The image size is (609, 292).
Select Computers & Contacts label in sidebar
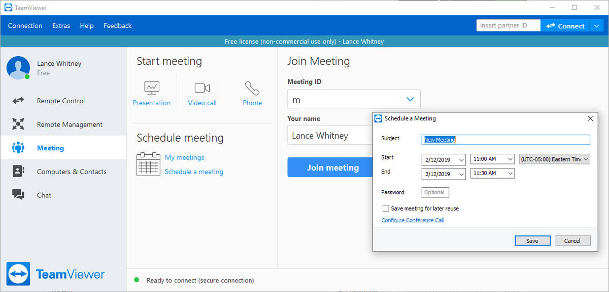pos(72,172)
